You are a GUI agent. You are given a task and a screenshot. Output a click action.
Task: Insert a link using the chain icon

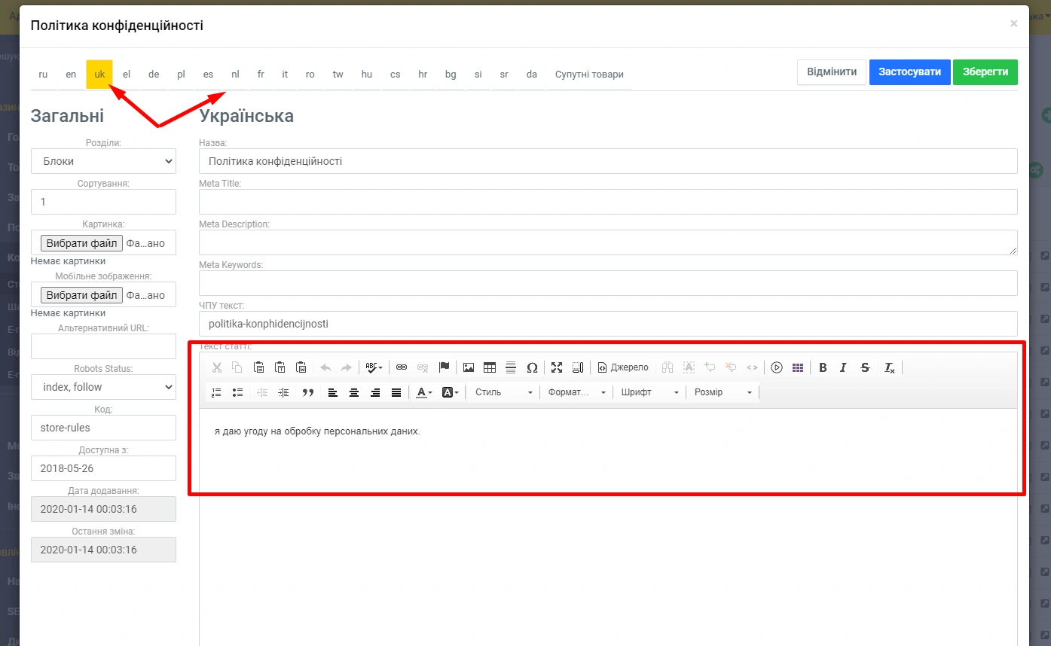point(402,367)
